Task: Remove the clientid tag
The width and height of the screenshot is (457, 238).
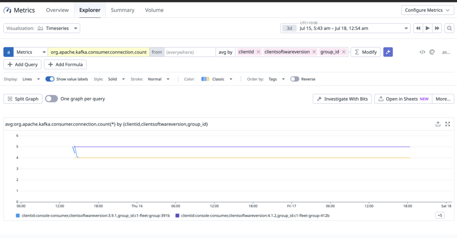Action: pos(258,52)
